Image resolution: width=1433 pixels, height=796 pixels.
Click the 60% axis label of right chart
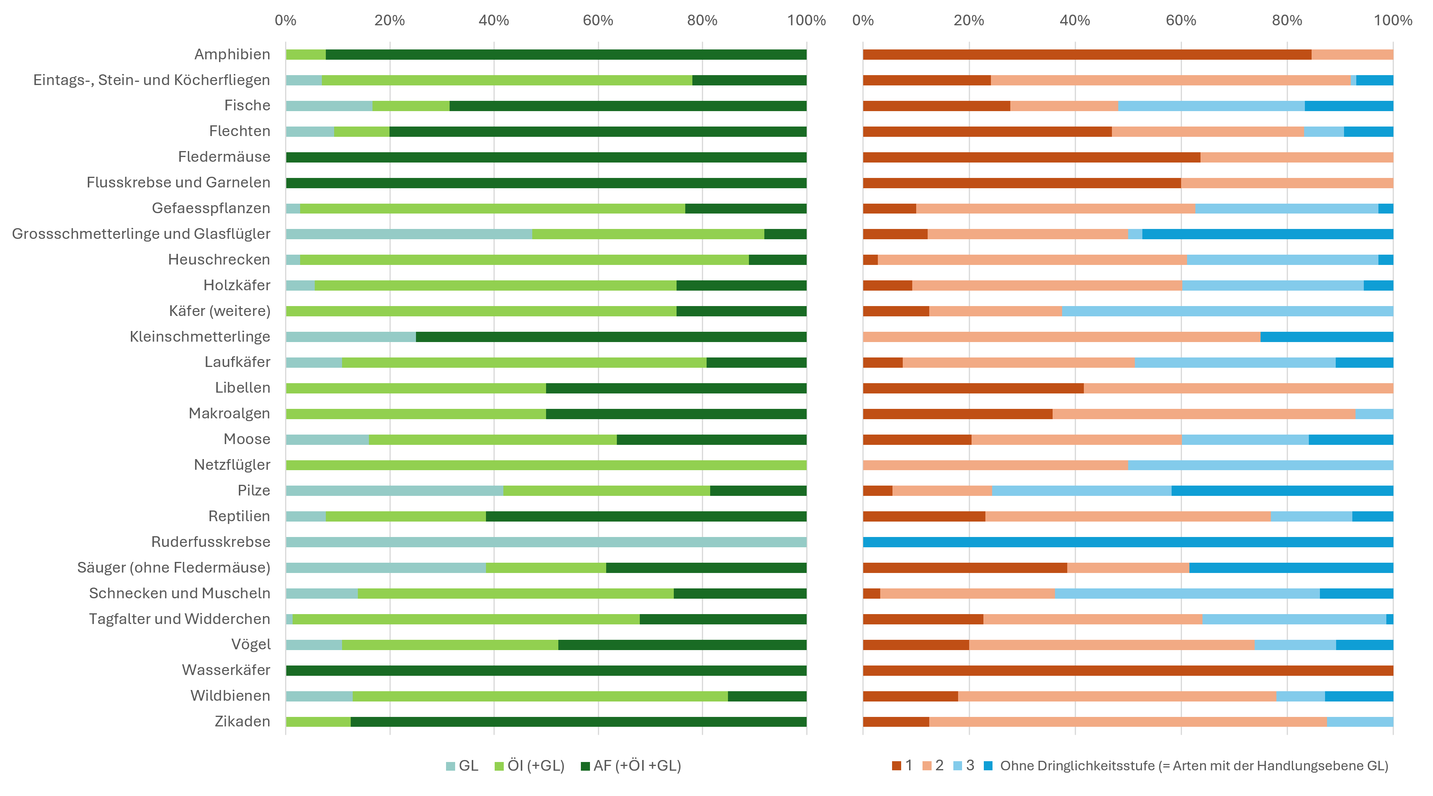tap(1180, 21)
